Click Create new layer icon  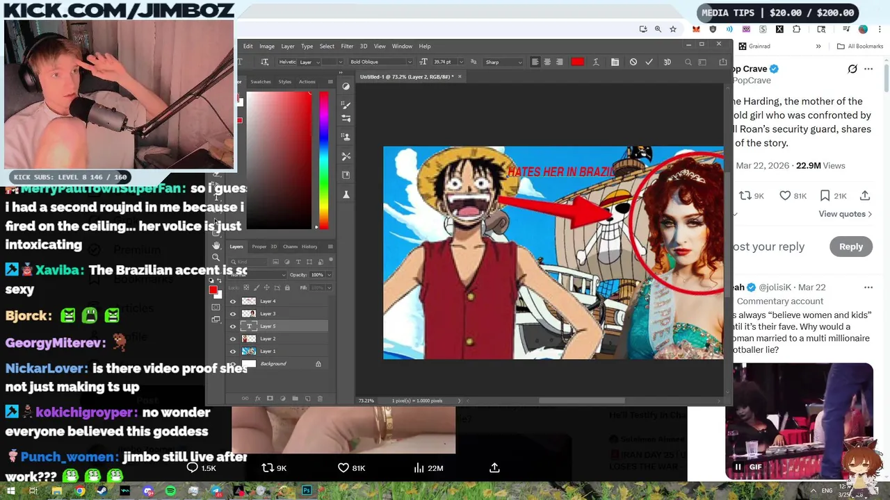[307, 399]
